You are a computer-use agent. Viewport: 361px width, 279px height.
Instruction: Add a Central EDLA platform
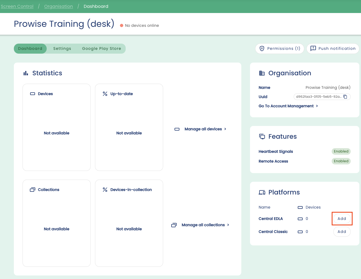click(x=342, y=219)
